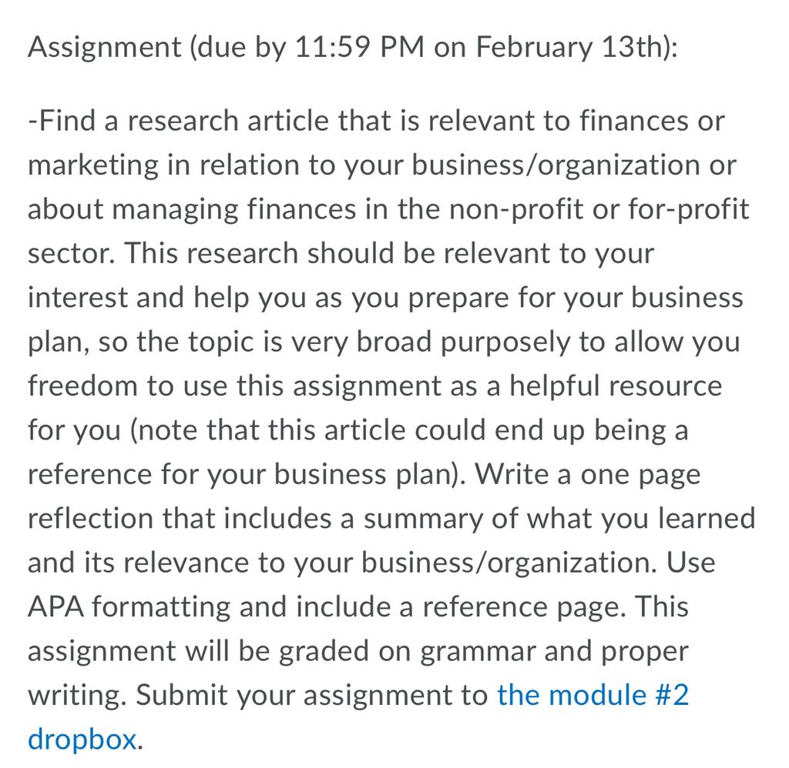The image size is (789, 768).
Task: Click the "February 13th" date text
Action: pos(573,48)
